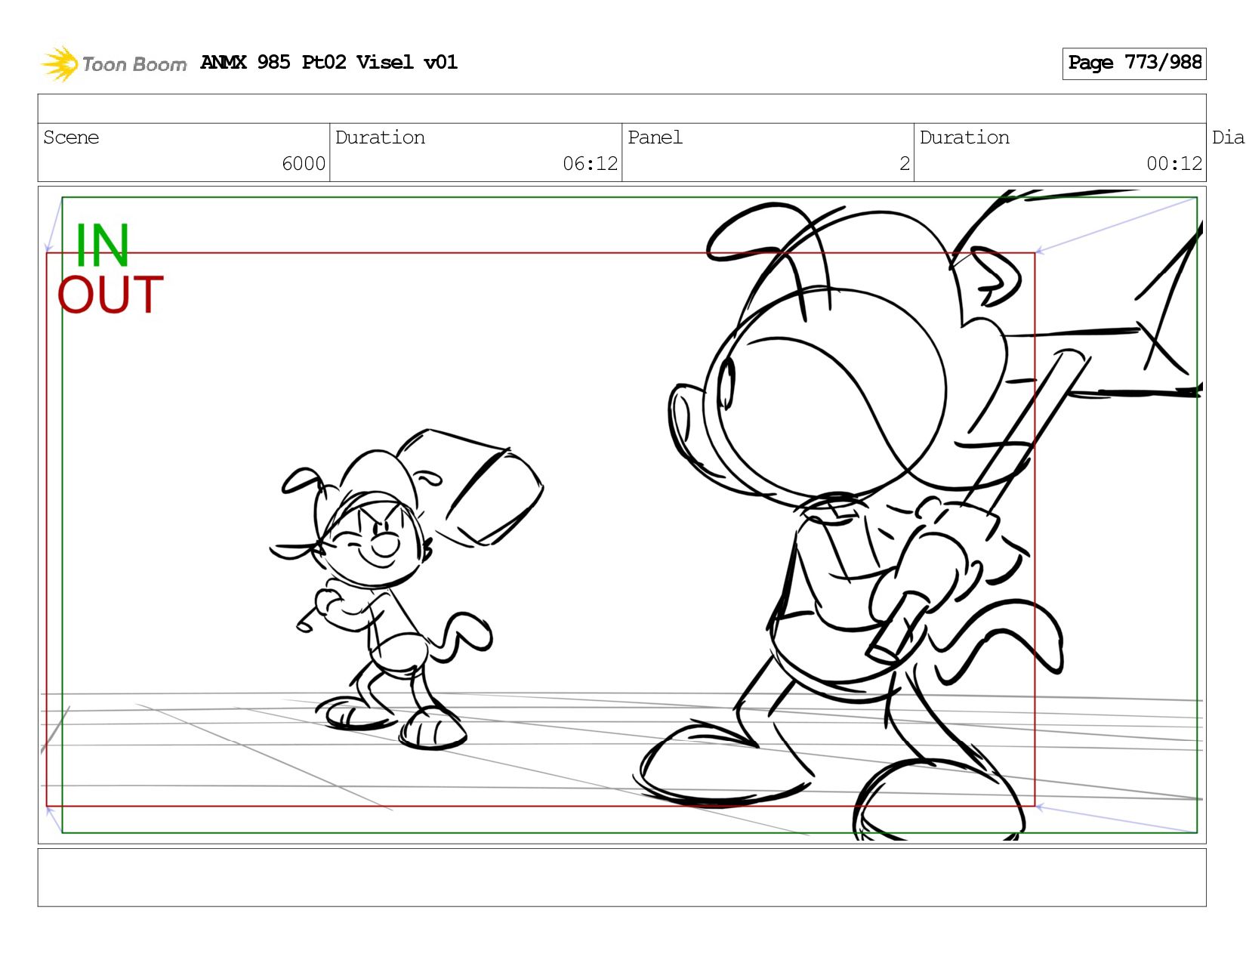Viewport: 1246px width, 963px height.
Task: Click the green 'IN' camera label
Action: pyautogui.click(x=103, y=245)
